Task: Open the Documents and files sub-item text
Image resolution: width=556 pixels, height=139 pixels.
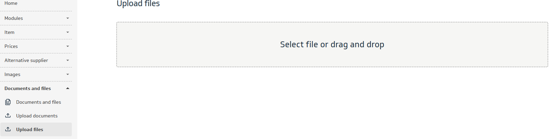Action: click(x=38, y=102)
